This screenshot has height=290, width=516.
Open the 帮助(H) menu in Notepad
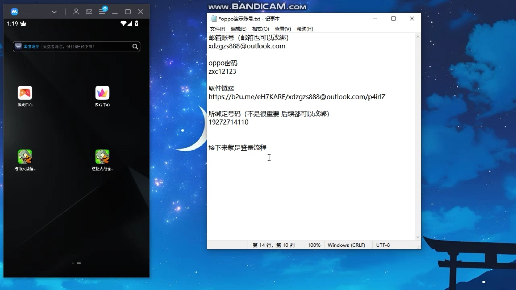click(x=305, y=29)
